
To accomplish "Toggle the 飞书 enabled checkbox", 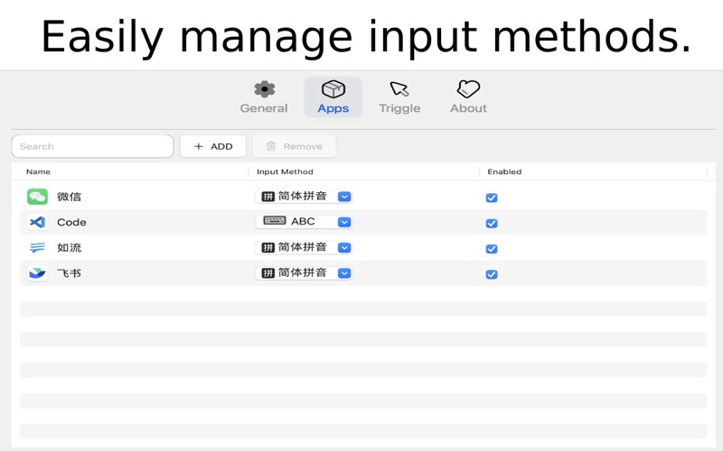I will pyautogui.click(x=492, y=274).
